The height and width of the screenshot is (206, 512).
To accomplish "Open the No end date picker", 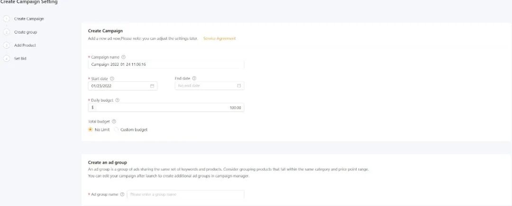I will pyautogui.click(x=204, y=86).
